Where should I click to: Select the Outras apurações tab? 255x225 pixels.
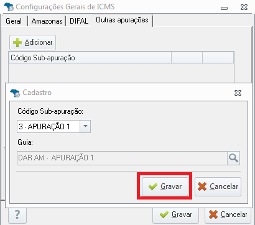(122, 20)
